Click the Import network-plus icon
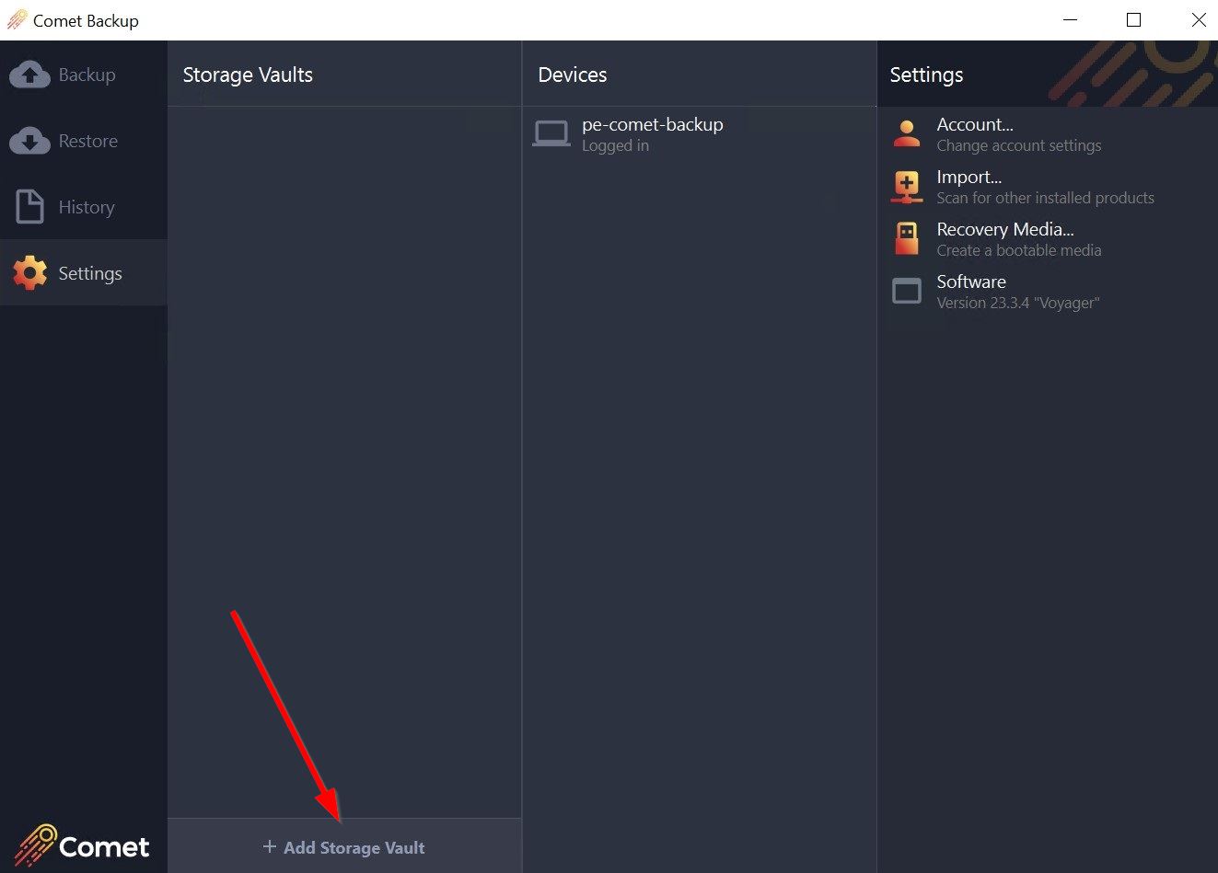The image size is (1218, 873). point(907,187)
